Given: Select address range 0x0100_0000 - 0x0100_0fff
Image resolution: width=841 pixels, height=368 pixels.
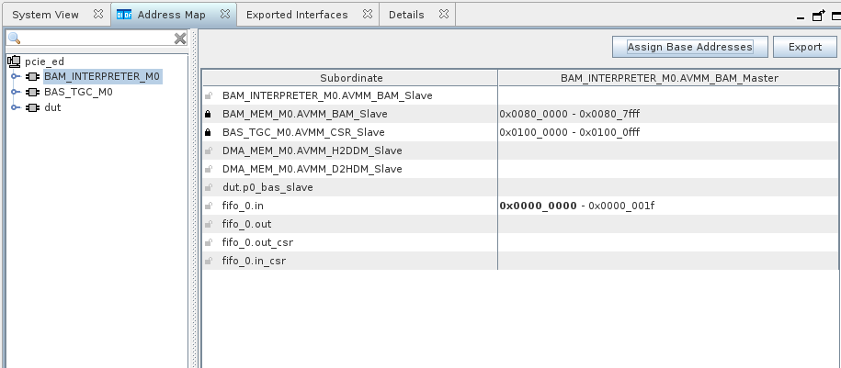Looking at the screenshot, I should pos(569,132).
